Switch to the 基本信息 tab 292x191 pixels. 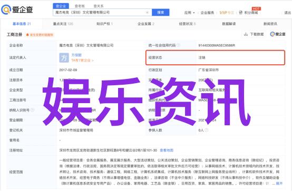22,24
